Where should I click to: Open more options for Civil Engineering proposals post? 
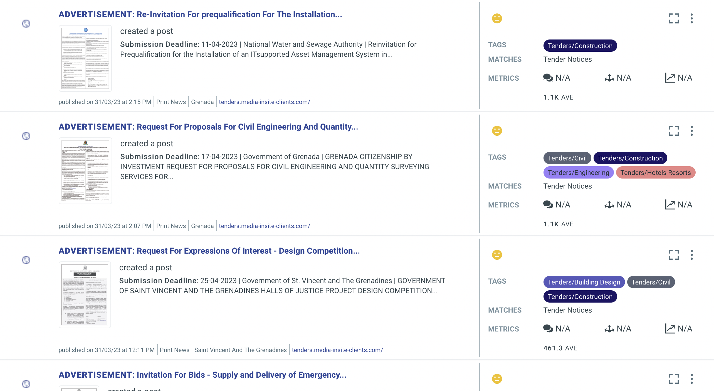691,131
